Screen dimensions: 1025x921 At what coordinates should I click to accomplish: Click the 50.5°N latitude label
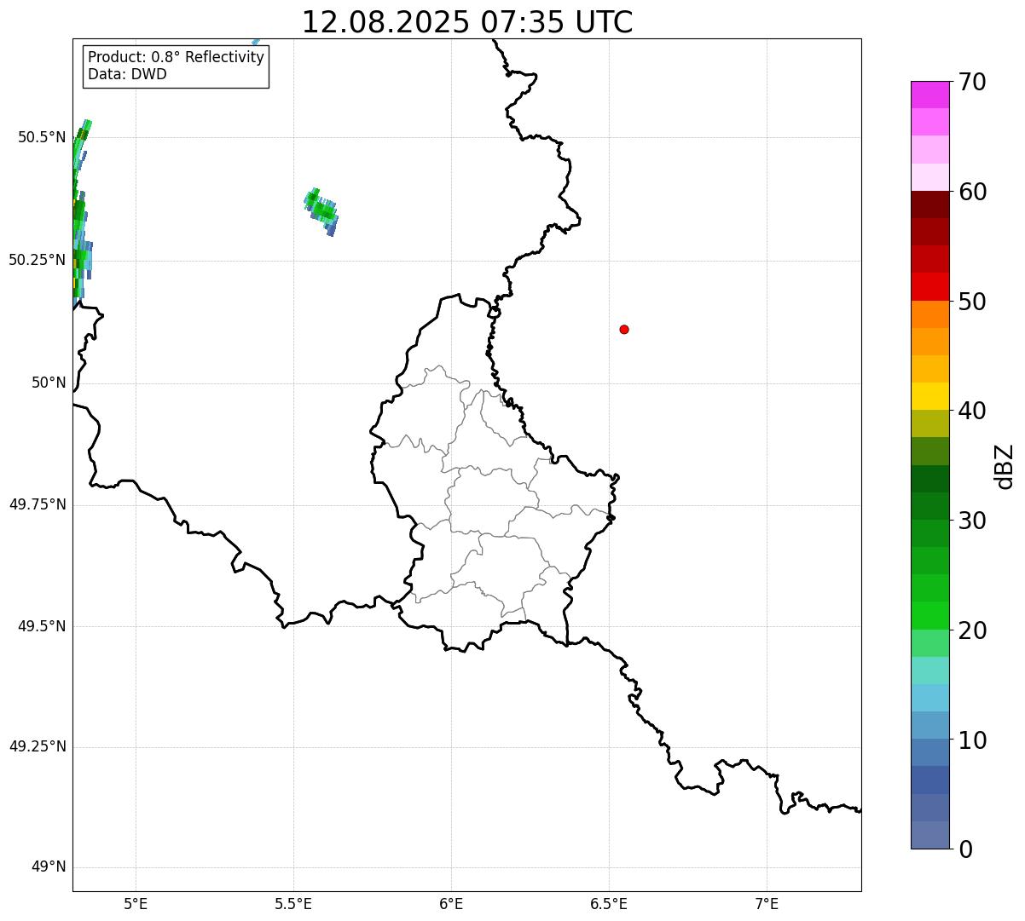[x=42, y=137]
